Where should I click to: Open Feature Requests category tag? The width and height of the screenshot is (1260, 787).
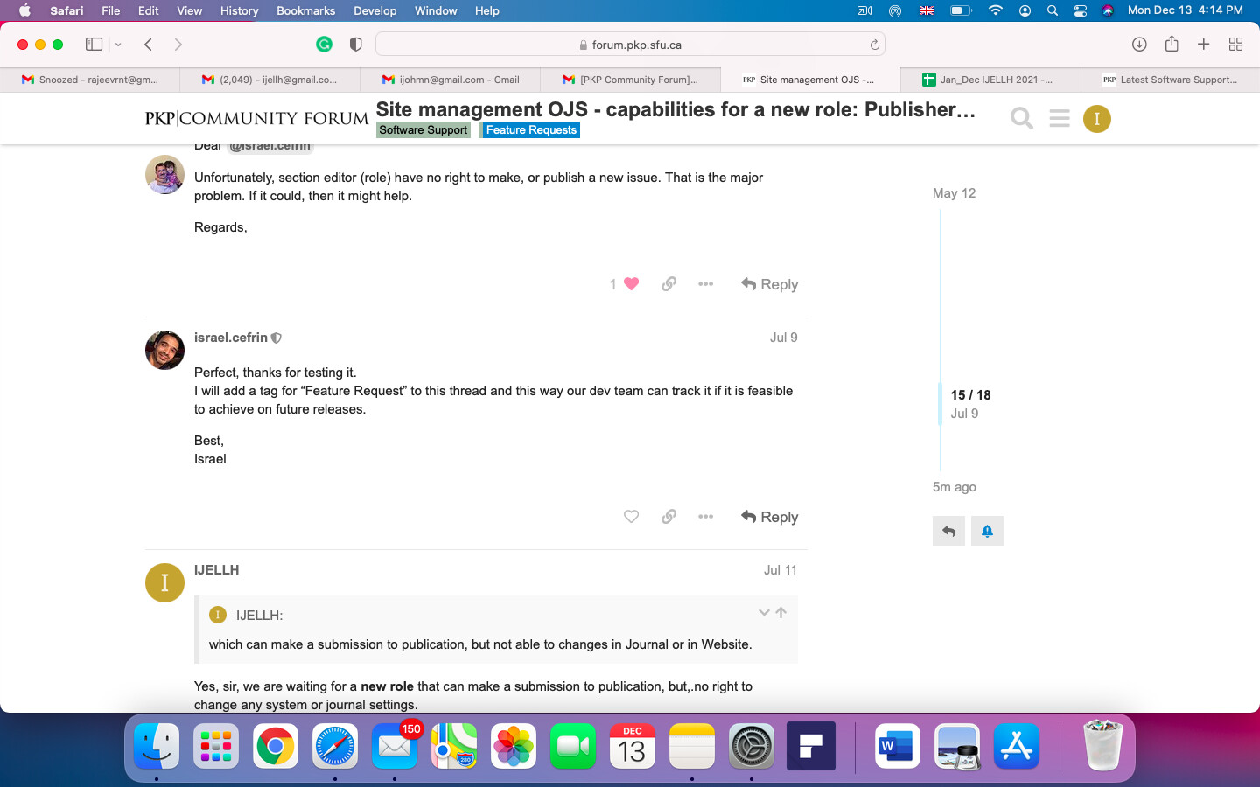(531, 129)
